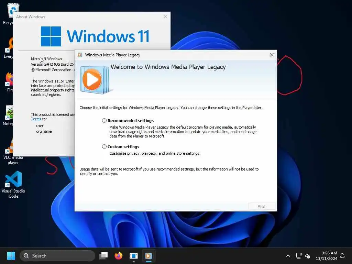Click the 'org name' text in About Windows

click(44, 131)
